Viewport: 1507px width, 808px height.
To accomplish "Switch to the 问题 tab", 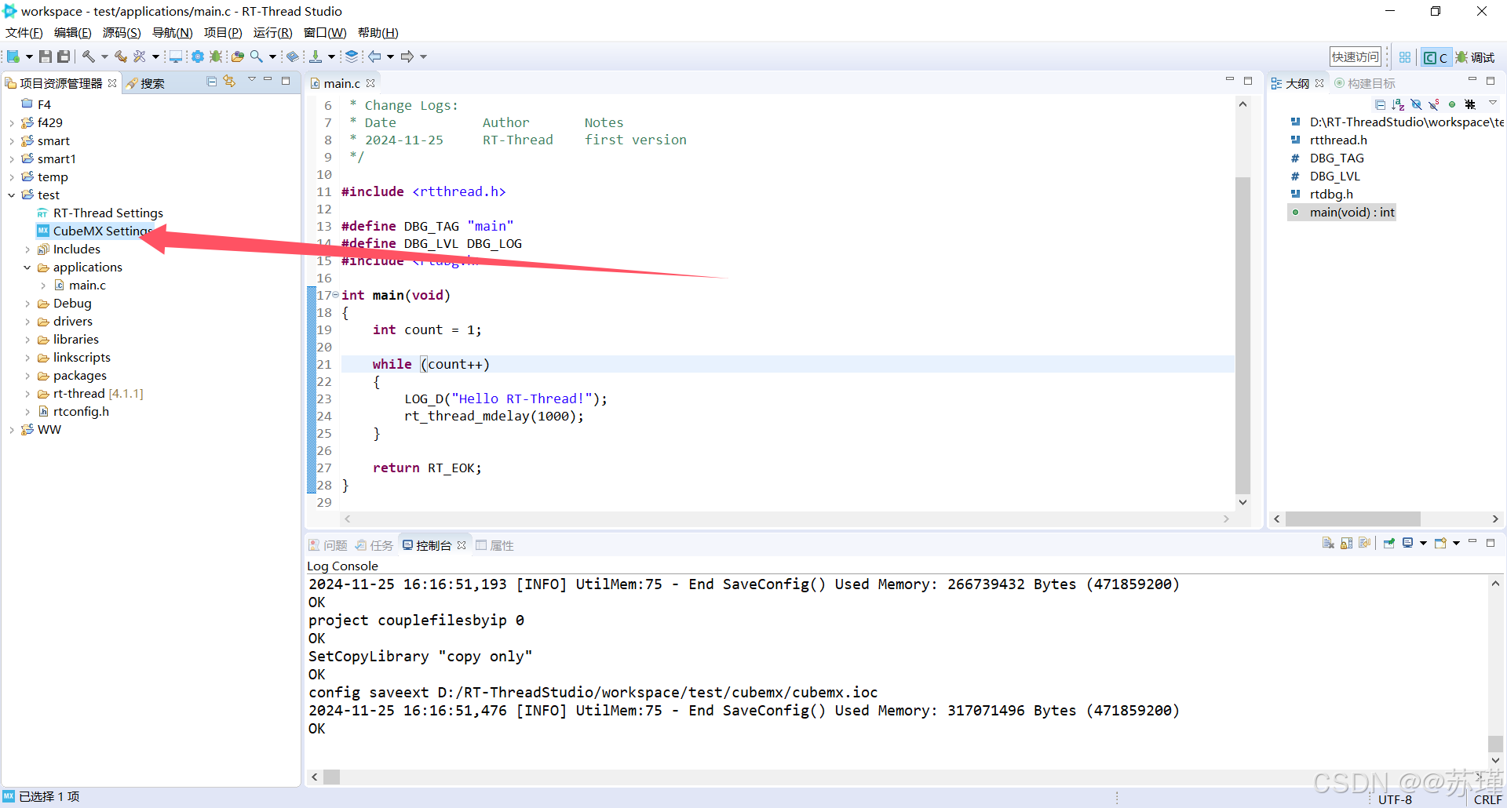I will 328,545.
